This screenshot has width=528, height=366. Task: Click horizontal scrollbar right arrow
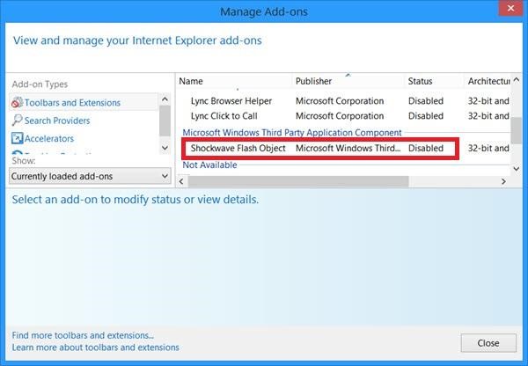pyautogui.click(x=503, y=181)
